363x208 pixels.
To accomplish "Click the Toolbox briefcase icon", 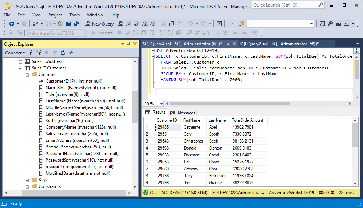I will pyautogui.click(x=338, y=24).
